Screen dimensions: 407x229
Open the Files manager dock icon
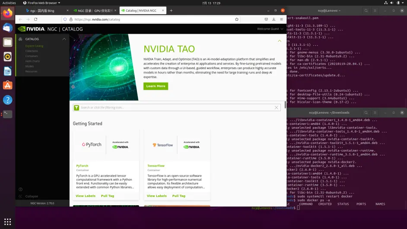7,42
